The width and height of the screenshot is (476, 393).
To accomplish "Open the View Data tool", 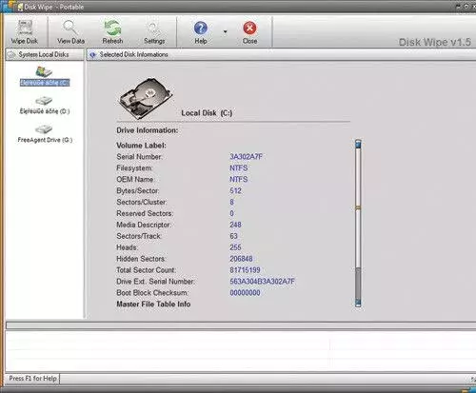I will pos(70,32).
